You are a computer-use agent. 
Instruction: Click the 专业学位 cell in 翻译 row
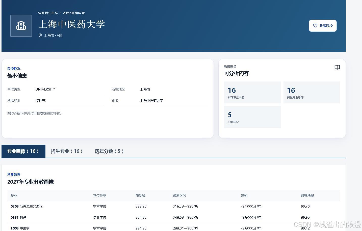[100, 217]
